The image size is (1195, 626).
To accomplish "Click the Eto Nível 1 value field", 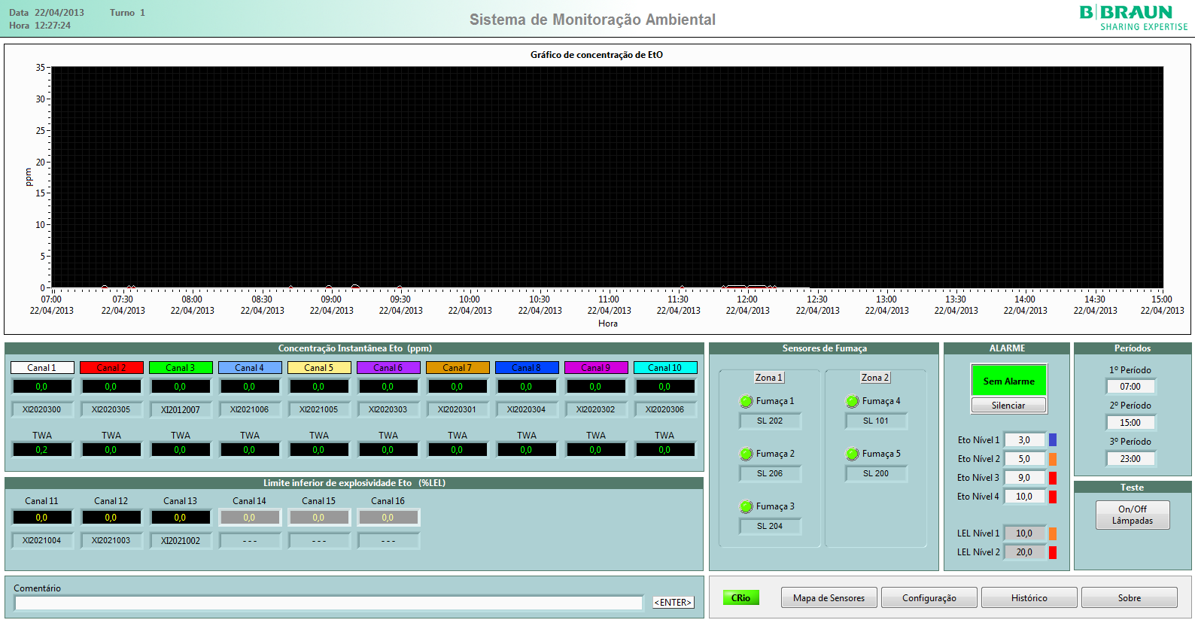I will (1025, 440).
